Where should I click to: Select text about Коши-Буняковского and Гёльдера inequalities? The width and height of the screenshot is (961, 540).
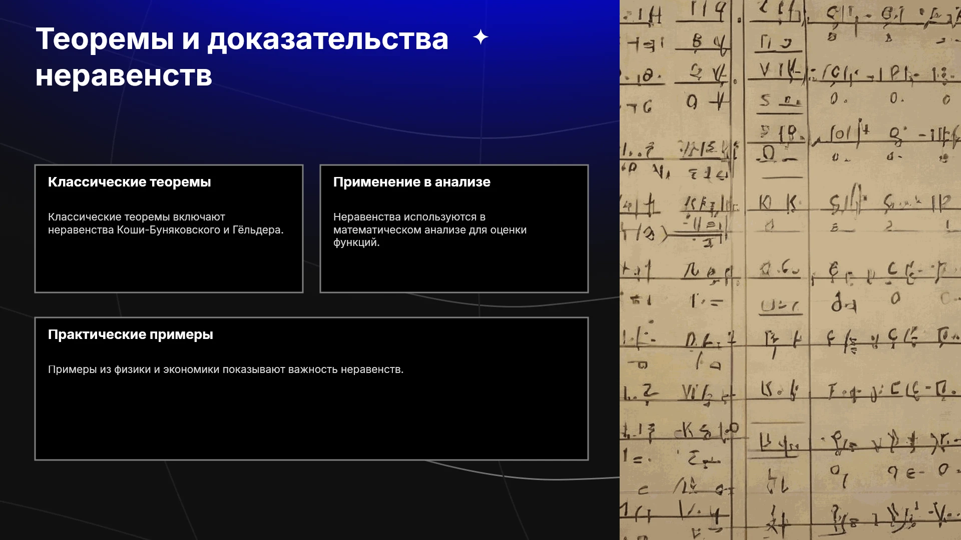[166, 223]
